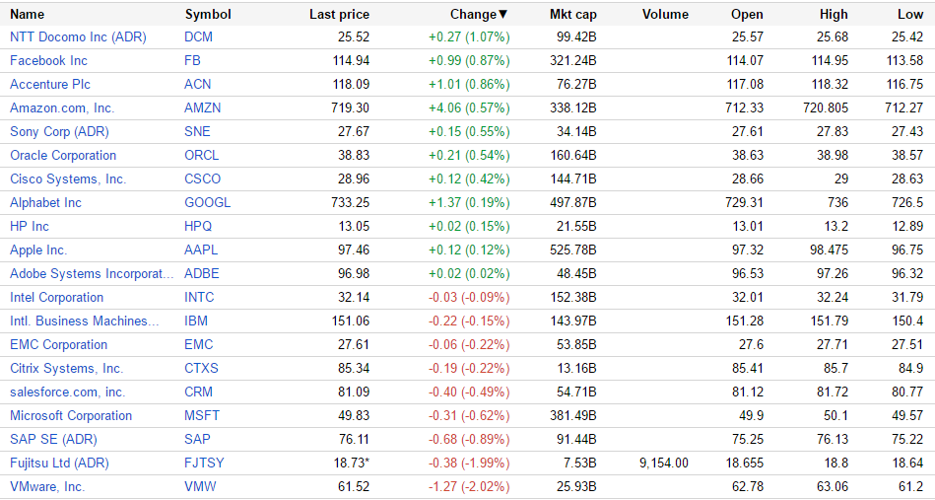Image resolution: width=935 pixels, height=500 pixels.
Task: Click the Open column header
Action: pyautogui.click(x=747, y=14)
